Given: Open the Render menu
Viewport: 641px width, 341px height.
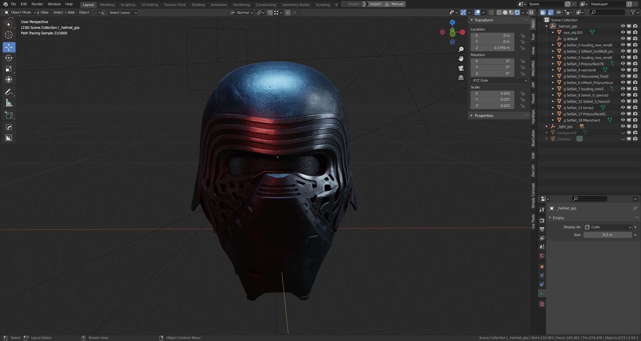Looking at the screenshot, I should pos(37,4).
